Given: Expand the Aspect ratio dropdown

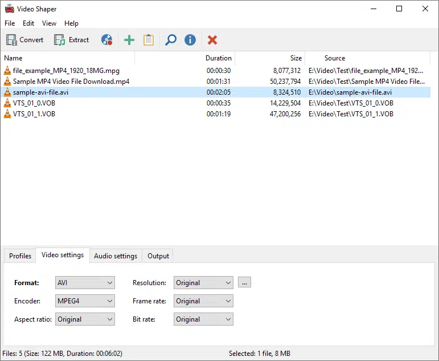Looking at the screenshot, I should [85, 319].
